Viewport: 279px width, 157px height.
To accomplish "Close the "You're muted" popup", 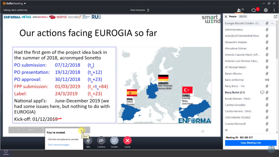I will click(81, 131).
